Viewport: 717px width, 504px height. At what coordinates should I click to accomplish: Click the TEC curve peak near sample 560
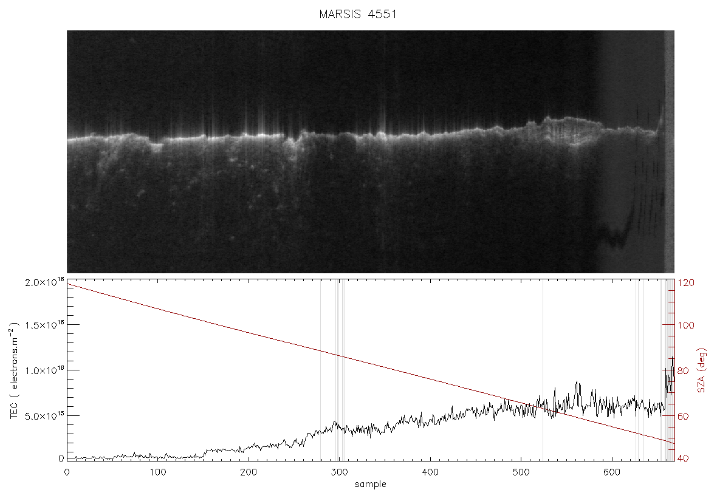coord(577,382)
